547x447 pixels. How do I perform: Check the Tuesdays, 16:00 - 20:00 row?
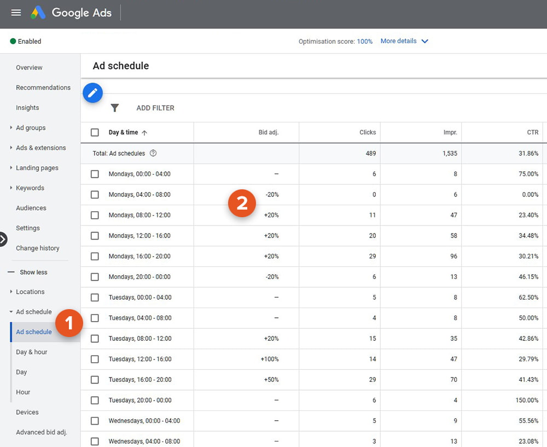[95, 380]
